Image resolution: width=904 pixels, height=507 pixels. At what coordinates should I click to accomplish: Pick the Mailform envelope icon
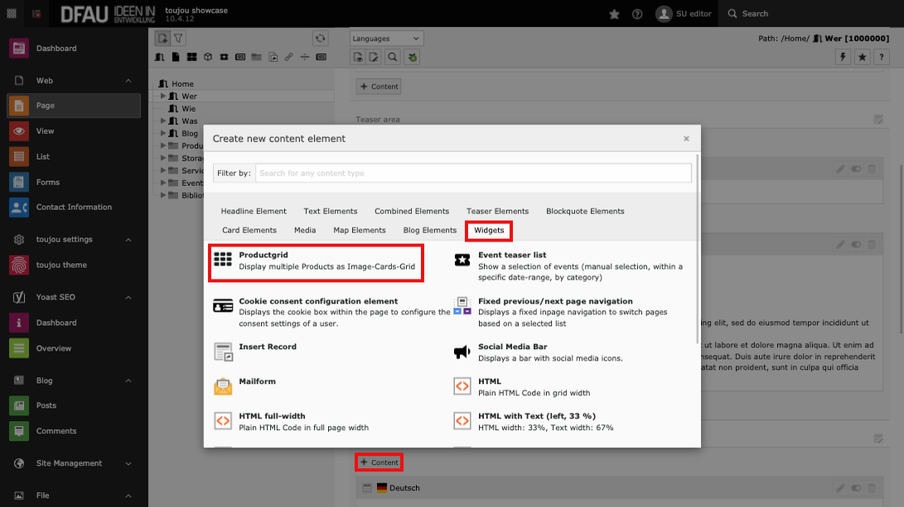(223, 386)
